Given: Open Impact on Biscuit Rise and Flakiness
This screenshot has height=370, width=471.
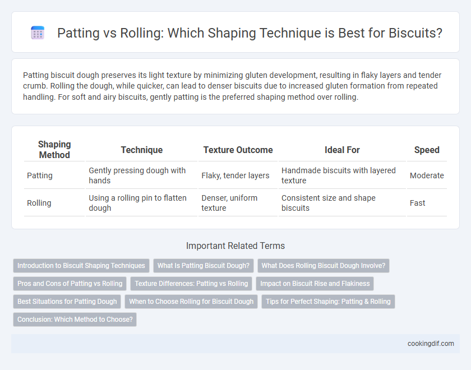Looking at the screenshot, I should [x=315, y=284].
